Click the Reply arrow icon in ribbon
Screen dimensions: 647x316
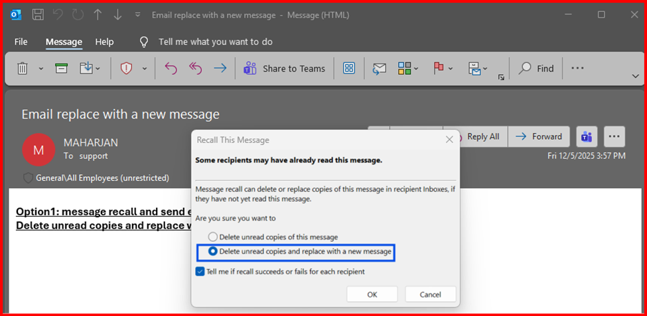click(x=171, y=68)
